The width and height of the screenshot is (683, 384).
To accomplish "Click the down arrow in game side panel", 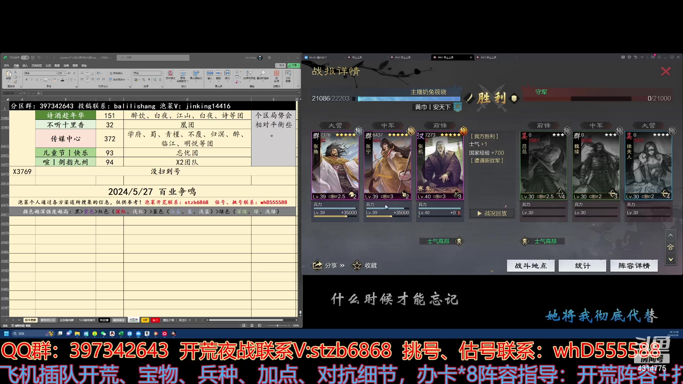I will tap(671, 259).
